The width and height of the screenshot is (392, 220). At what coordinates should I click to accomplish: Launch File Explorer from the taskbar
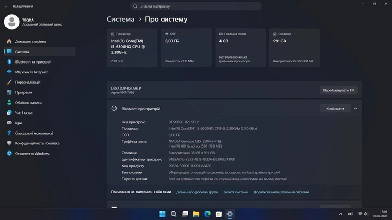click(196, 214)
